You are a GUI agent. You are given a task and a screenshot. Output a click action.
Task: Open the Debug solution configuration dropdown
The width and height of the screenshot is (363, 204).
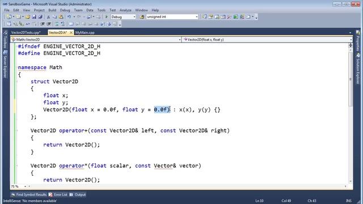(x=134, y=17)
